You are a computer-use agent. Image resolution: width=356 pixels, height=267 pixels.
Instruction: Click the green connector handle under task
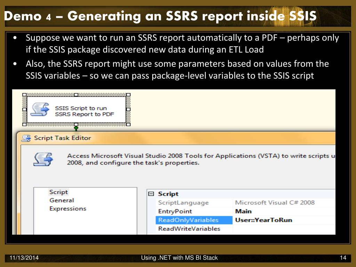[76, 128]
